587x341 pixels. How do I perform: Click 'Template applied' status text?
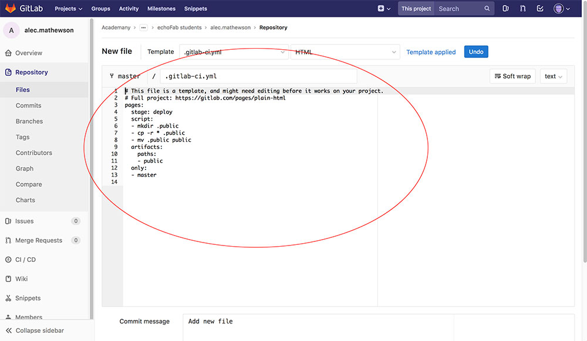point(431,52)
